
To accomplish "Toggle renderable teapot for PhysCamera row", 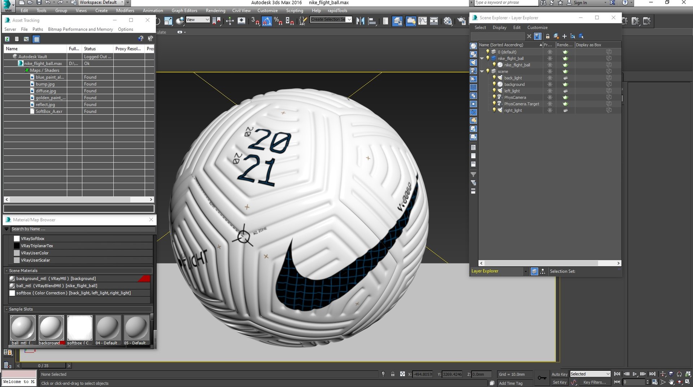I will coord(565,97).
